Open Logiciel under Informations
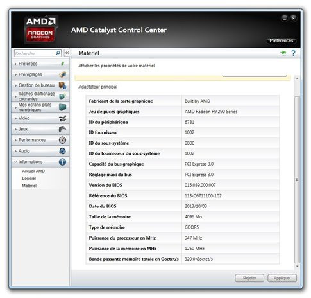The width and height of the screenshot is (311, 298). pyautogui.click(x=29, y=179)
